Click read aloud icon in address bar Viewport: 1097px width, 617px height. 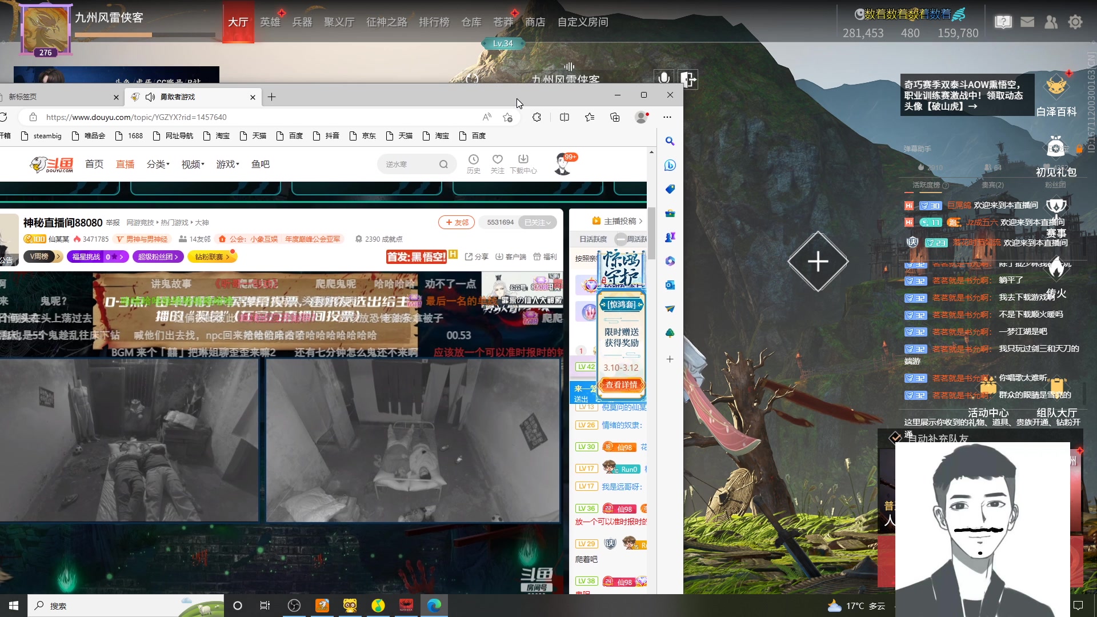tap(487, 117)
